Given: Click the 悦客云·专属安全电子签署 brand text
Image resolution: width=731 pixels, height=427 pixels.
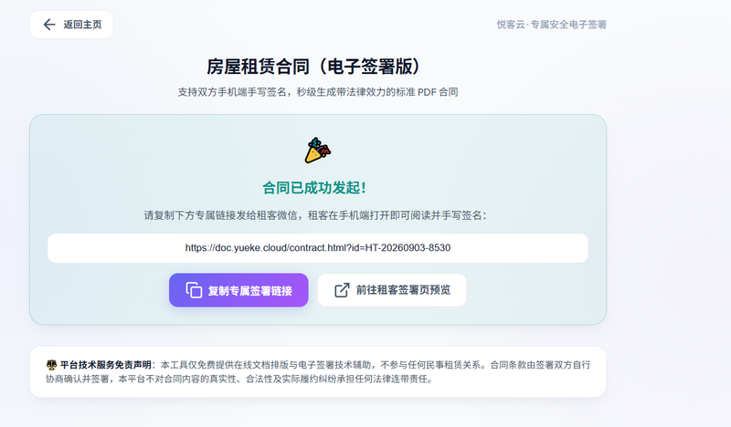Looking at the screenshot, I should tap(552, 25).
